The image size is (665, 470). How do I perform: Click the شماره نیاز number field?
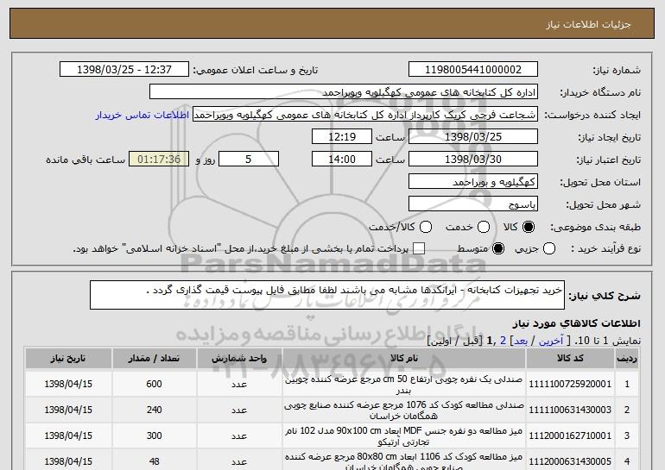click(x=472, y=69)
